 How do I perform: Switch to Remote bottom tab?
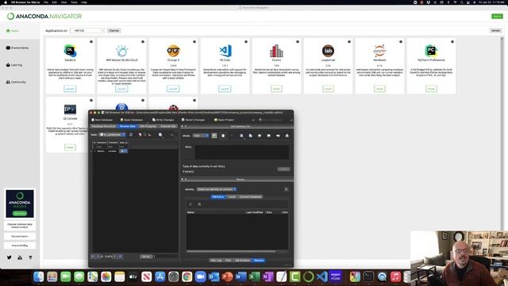259,261
